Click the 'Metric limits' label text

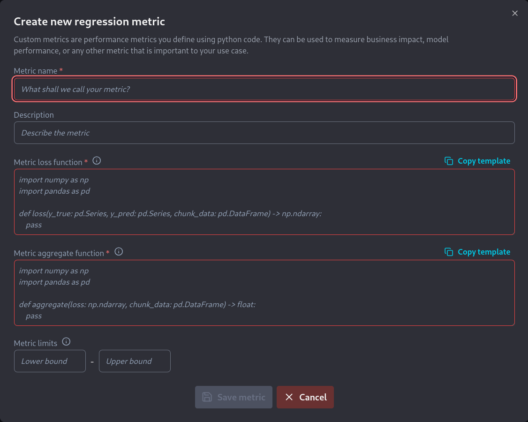pyautogui.click(x=36, y=343)
